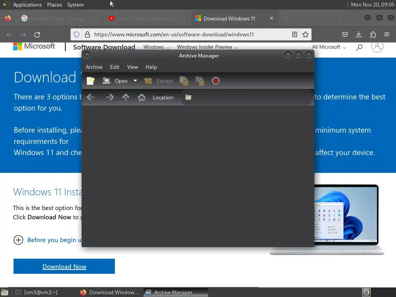Open the Applications menu in top panel
Image resolution: width=396 pixels, height=297 pixels.
(x=27, y=5)
